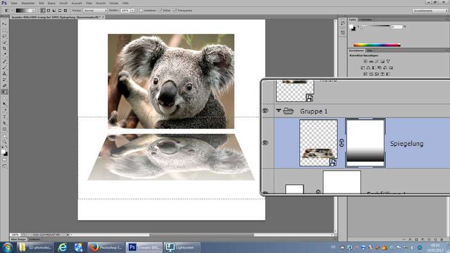450x253 pixels.
Task: Click the Lightscreen taskbar button
Action: pos(180,247)
